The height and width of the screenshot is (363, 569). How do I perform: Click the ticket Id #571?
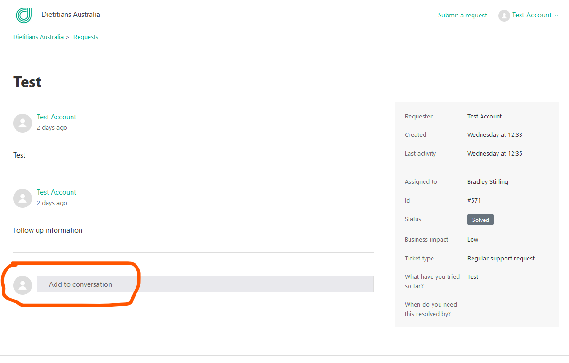point(474,201)
